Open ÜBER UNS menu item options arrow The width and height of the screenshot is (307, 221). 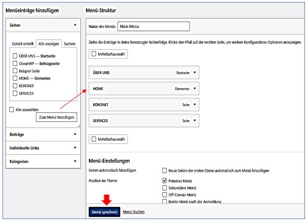click(x=195, y=72)
